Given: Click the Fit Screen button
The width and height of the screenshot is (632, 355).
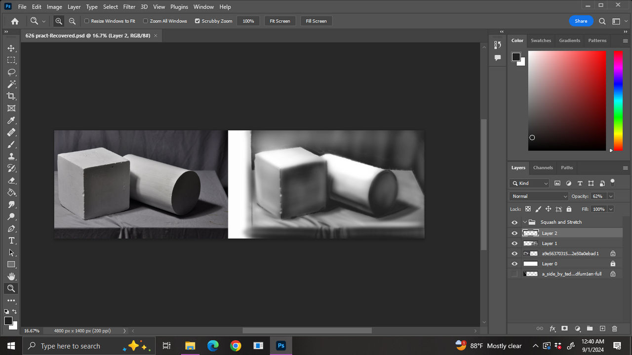Looking at the screenshot, I should point(279,21).
